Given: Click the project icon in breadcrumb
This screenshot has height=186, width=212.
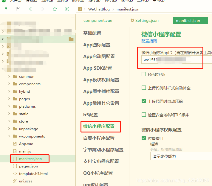Looking at the screenshot, I should coord(80,9).
